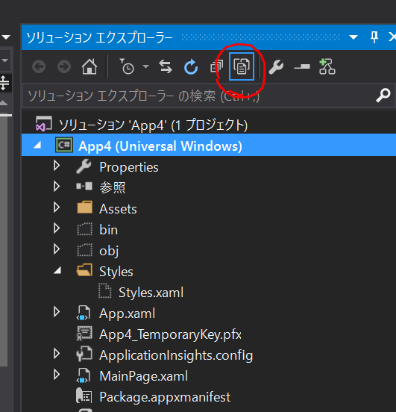The width and height of the screenshot is (396, 412).
Task: Click the references icon beside 参照
Action: click(84, 187)
